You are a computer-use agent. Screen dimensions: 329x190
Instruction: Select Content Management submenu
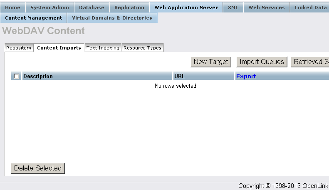34,18
